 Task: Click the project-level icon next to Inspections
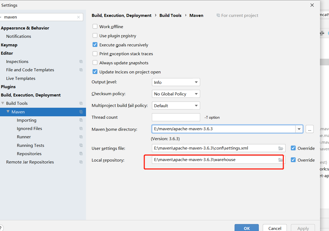click(81, 62)
